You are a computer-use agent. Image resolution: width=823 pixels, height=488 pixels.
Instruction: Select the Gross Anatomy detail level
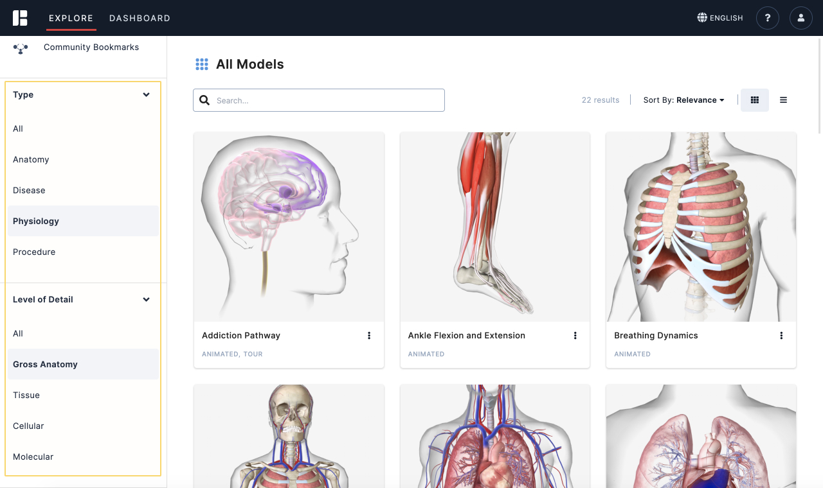[x=83, y=364]
